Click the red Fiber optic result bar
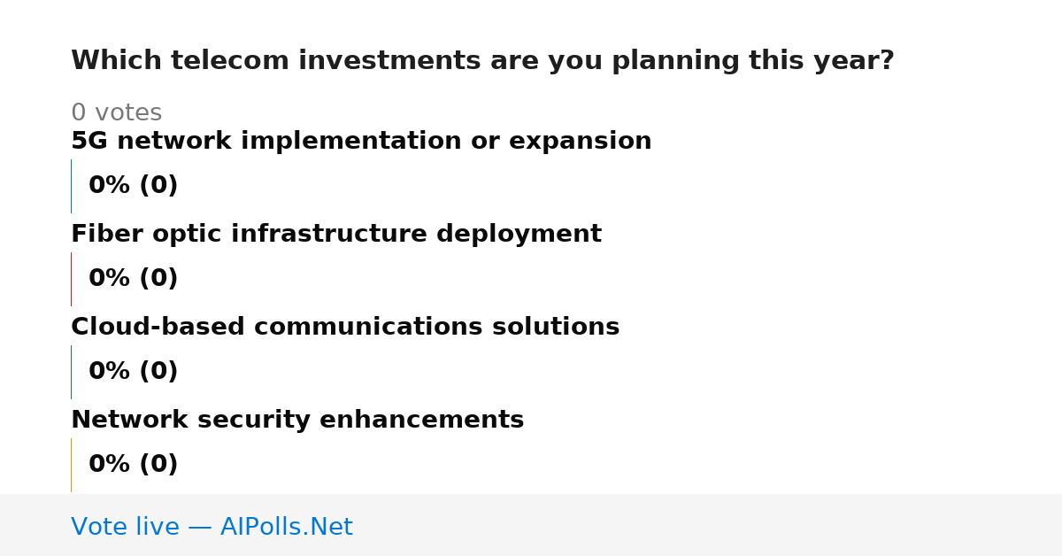This screenshot has height=556, width=1062. coord(71,279)
